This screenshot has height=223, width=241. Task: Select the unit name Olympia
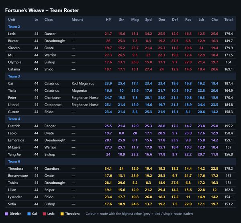pyautogui.click(x=15, y=62)
